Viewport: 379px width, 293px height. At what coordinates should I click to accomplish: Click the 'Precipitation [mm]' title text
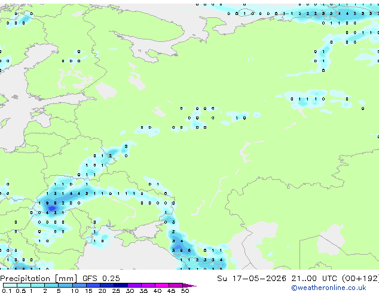point(39,279)
